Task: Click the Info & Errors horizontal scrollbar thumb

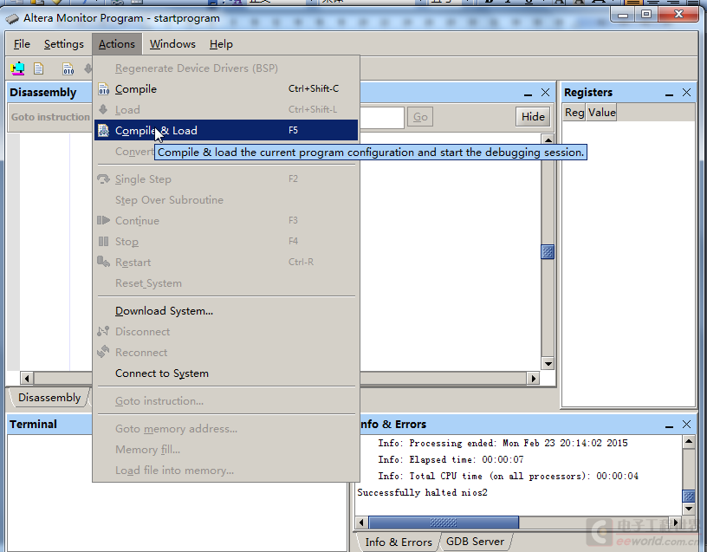Action: pos(444,523)
